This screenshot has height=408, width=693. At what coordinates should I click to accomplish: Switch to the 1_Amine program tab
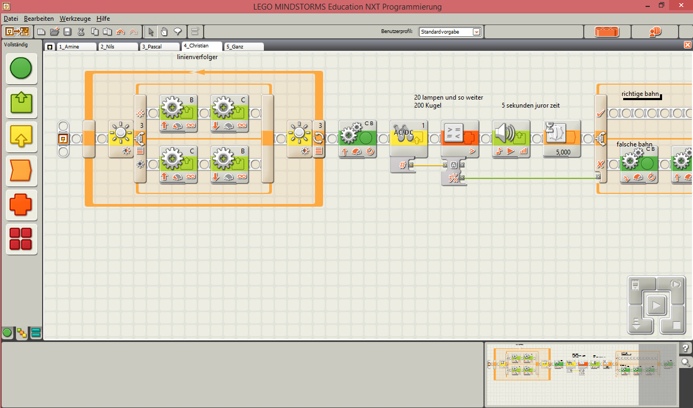pyautogui.click(x=76, y=47)
